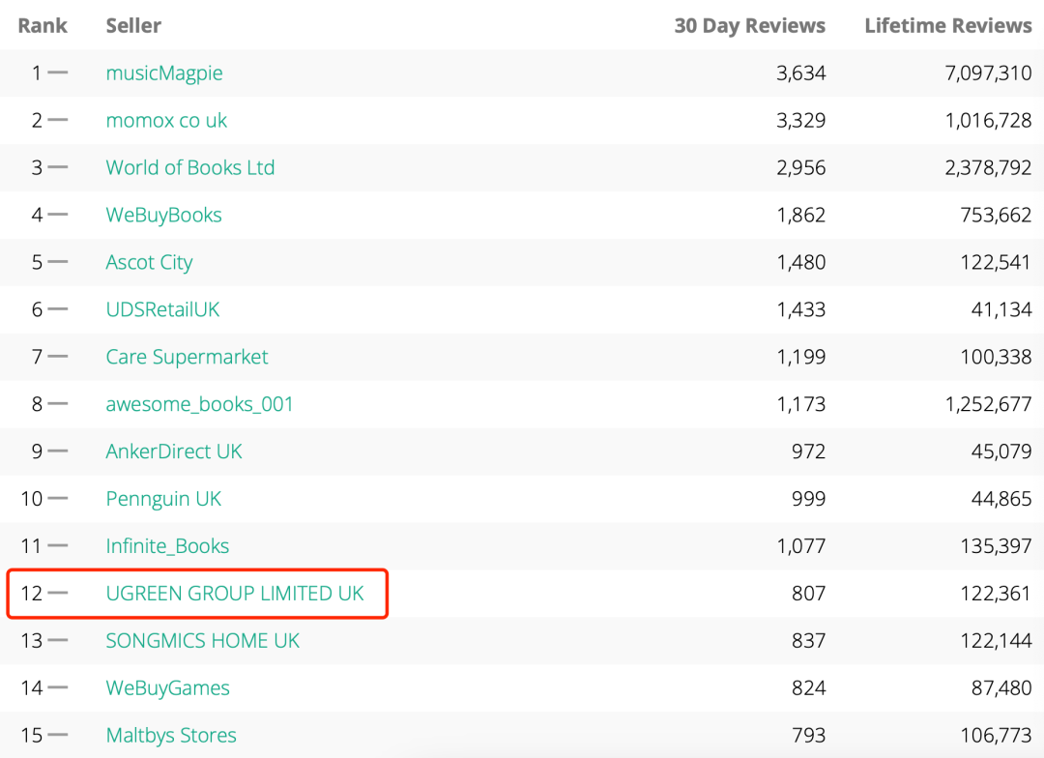This screenshot has width=1044, height=758.
Task: Open the Maltbys Stores seller link
Action: tap(171, 736)
